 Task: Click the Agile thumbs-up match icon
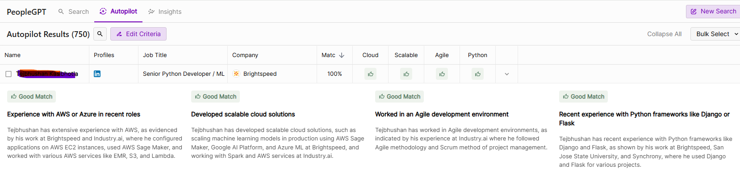click(442, 74)
